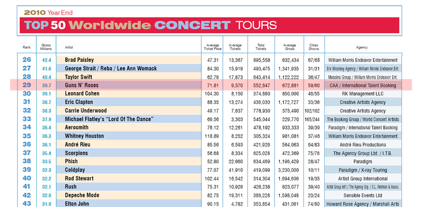This screenshot has width=422, height=207.
Task: Select the Aerosmith artist cell
Action: click(x=128, y=127)
